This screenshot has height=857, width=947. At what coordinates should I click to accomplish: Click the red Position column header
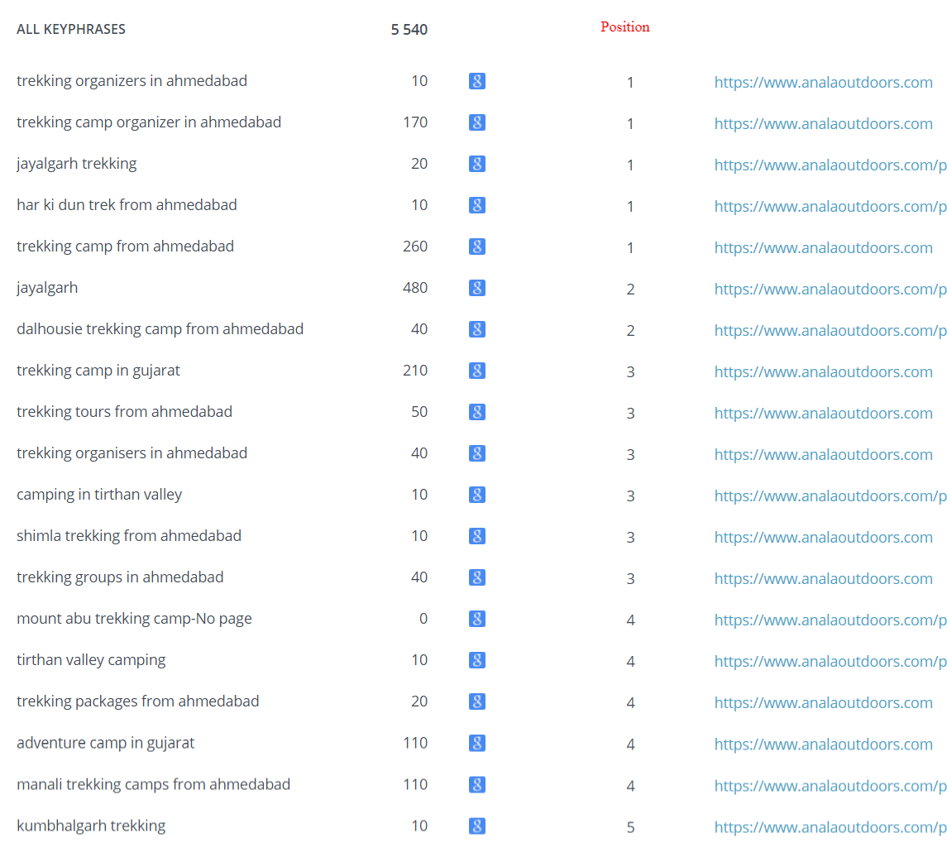tap(625, 27)
